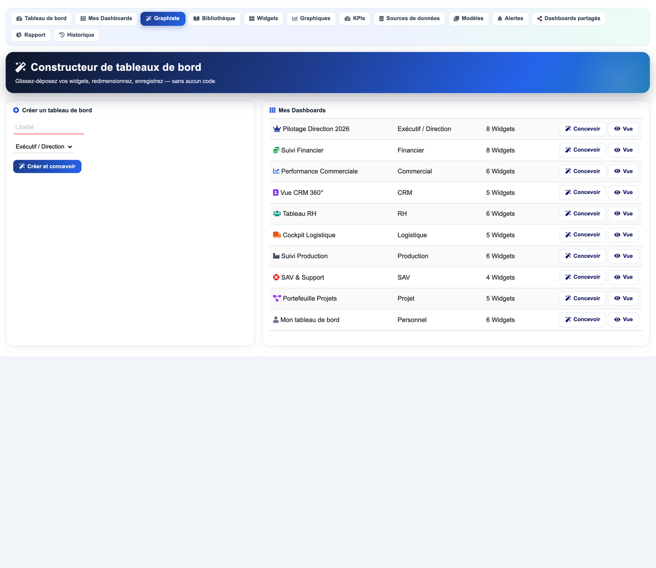Viewport: 656px width, 568px height.
Task: Click Vue button for SAV & Support
Action: coord(623,277)
